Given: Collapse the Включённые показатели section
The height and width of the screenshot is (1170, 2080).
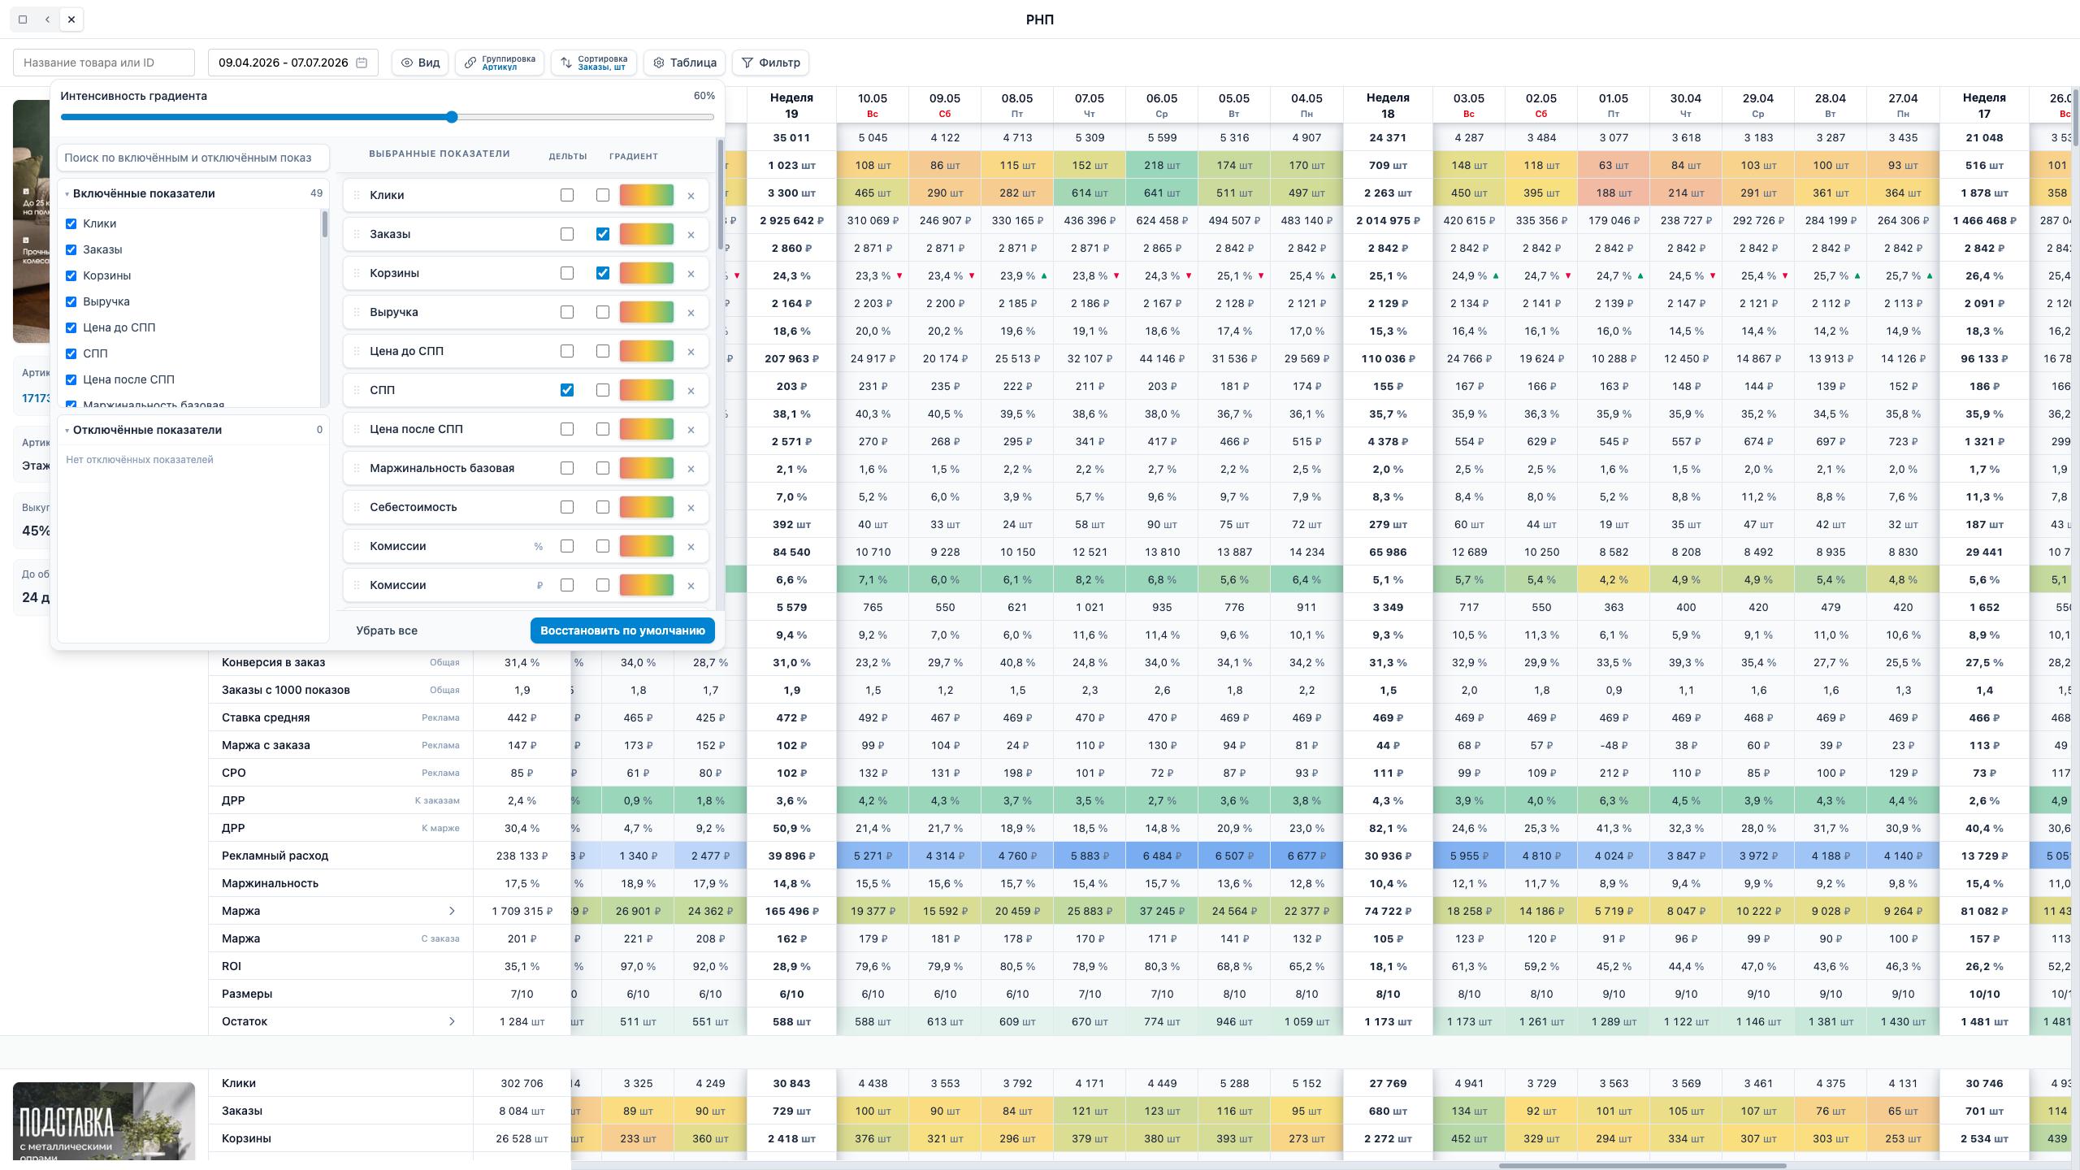Looking at the screenshot, I should (193, 193).
